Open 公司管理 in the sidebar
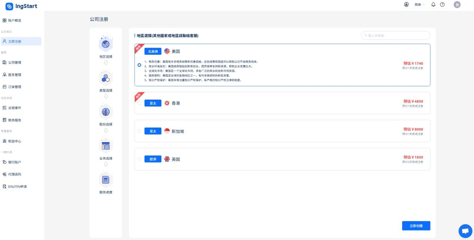This screenshot has width=474, height=240. (x=15, y=62)
